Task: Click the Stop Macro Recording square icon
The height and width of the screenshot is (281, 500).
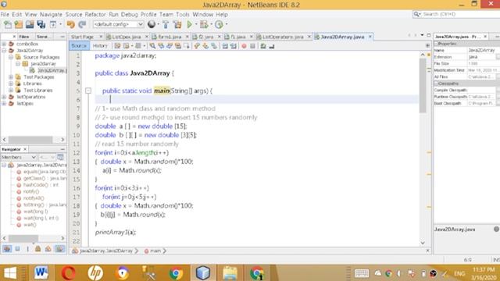Action: pos(252,46)
